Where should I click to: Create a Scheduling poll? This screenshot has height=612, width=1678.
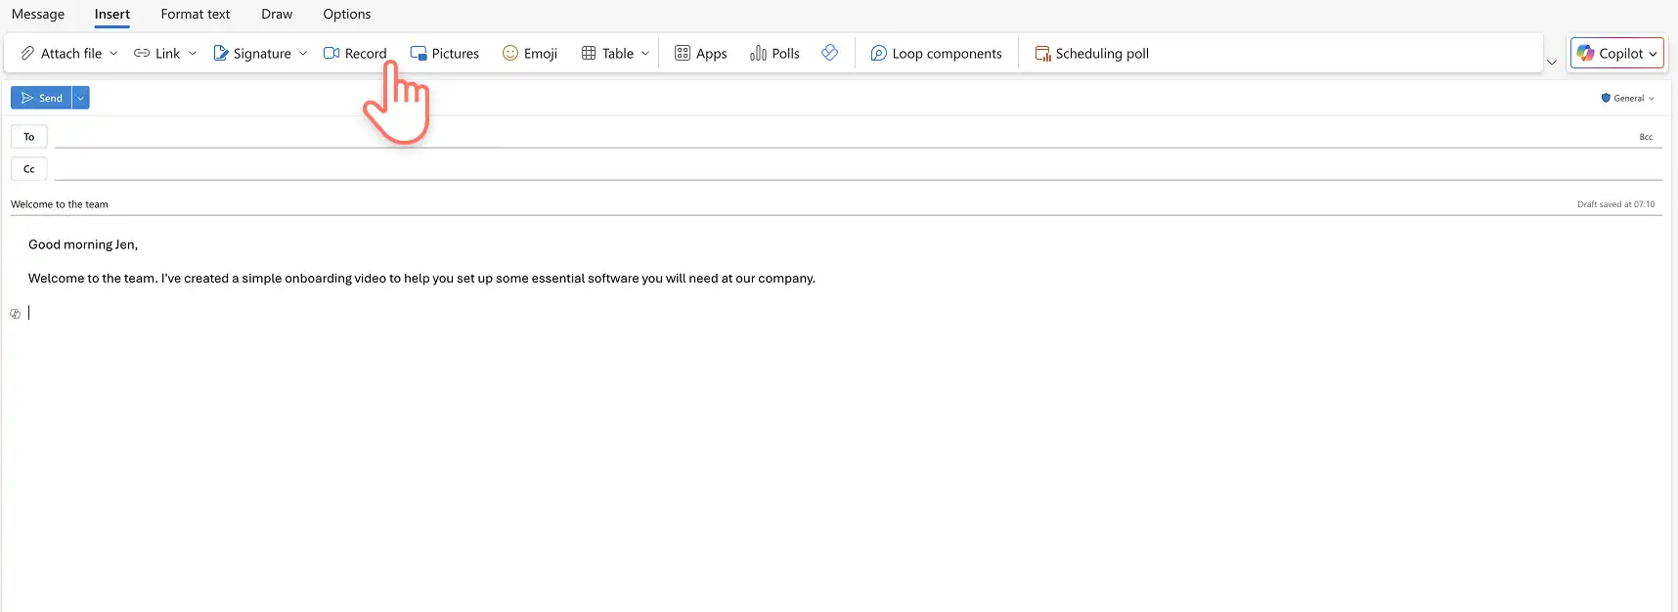pos(1092,54)
